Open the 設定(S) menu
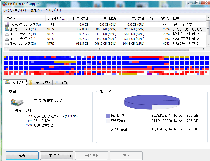 coord(36,10)
